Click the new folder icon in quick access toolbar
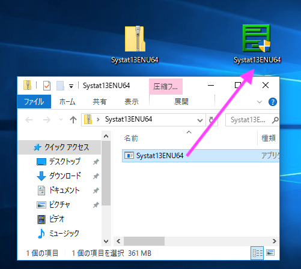Screen dimensions: 301x269 pyautogui.click(x=60, y=86)
